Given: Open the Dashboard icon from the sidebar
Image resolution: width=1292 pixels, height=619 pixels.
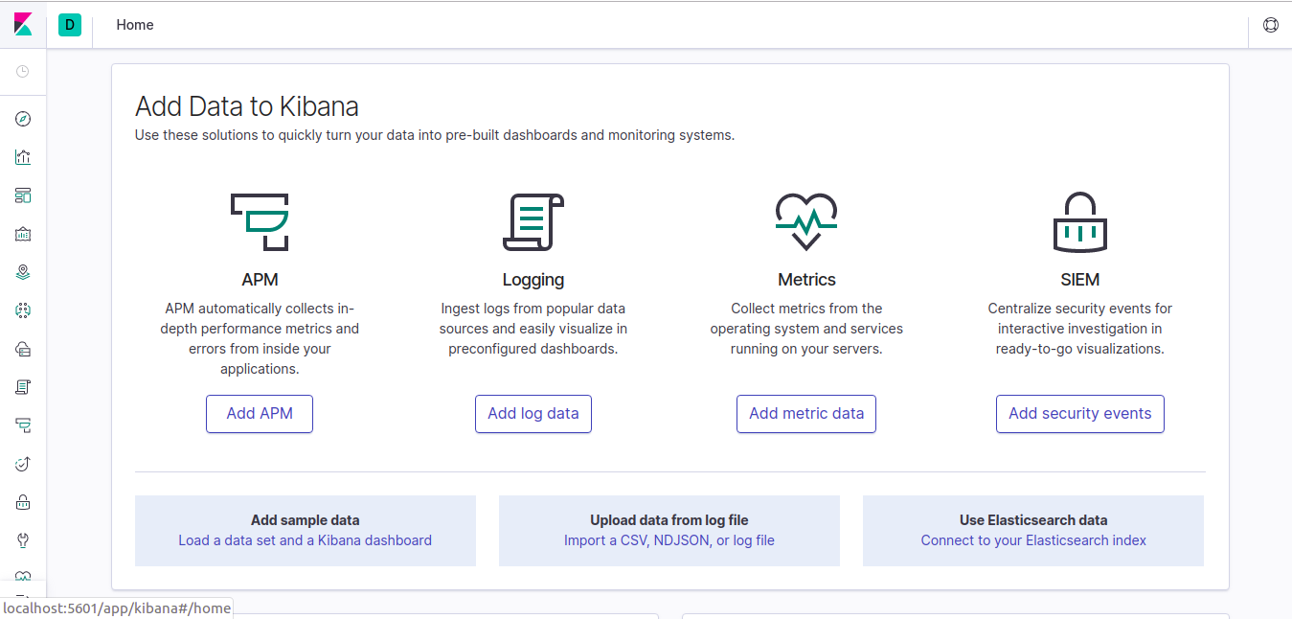Looking at the screenshot, I should point(23,195).
